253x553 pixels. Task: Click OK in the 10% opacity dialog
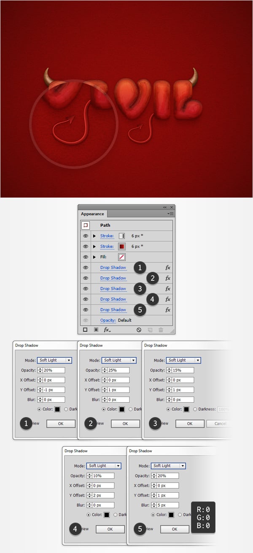110,529
